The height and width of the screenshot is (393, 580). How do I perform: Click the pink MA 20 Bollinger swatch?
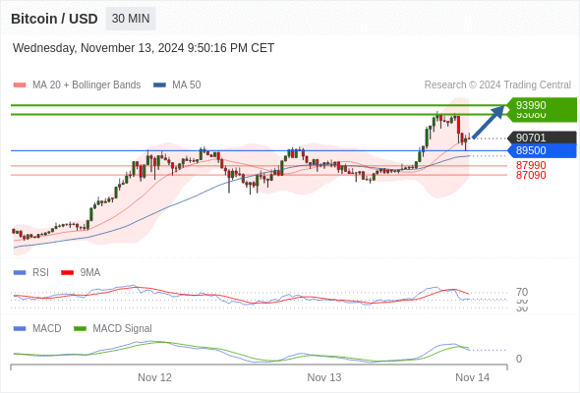coord(20,85)
